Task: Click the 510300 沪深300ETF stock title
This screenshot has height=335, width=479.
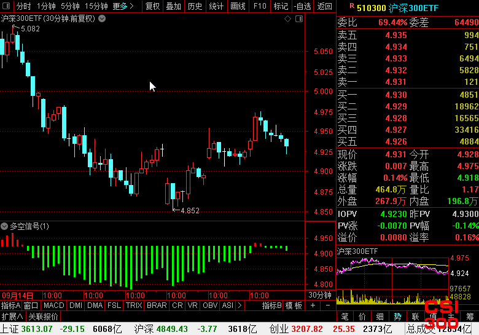Action: [x=397, y=8]
